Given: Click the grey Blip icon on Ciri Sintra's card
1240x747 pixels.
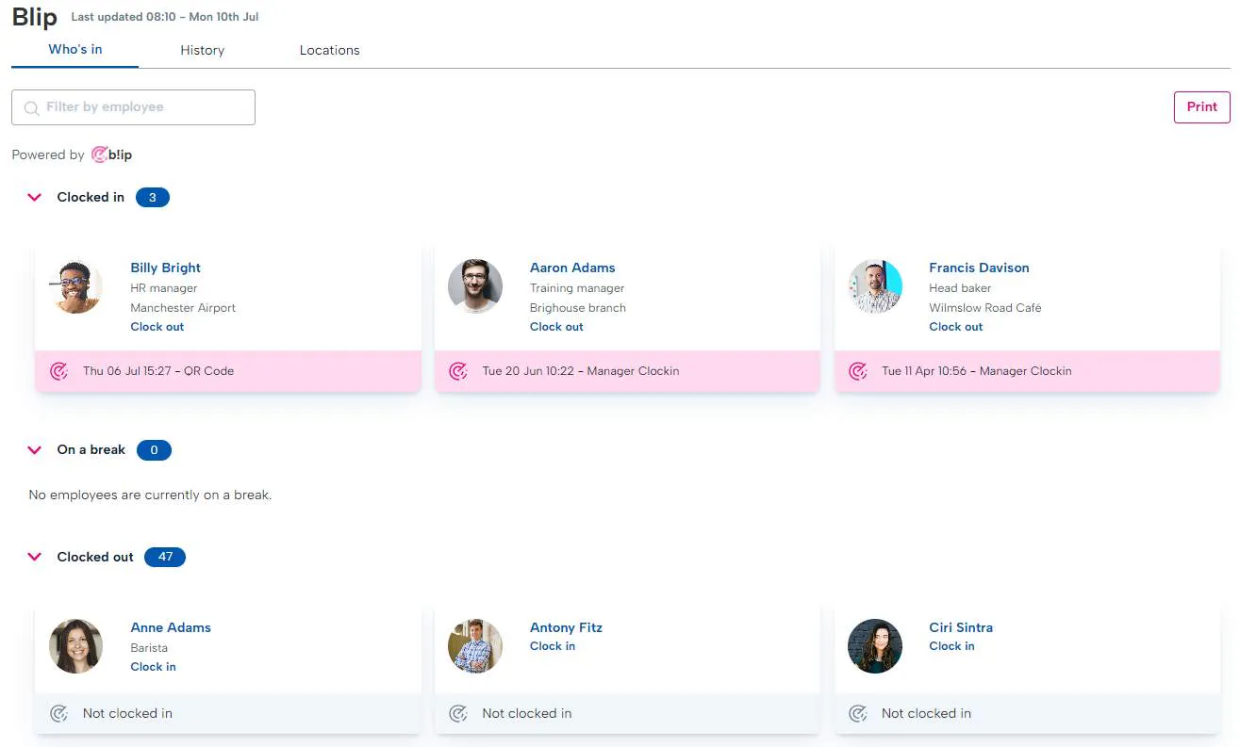Looking at the screenshot, I should pyautogui.click(x=858, y=714).
